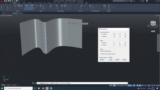Click the Hide CV tool
The width and height of the screenshot is (160, 90).
[x=65, y=7]
